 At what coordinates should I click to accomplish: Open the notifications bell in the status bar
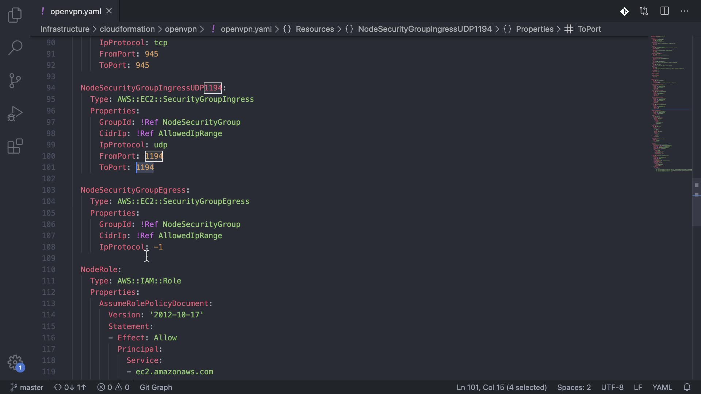[687, 387]
